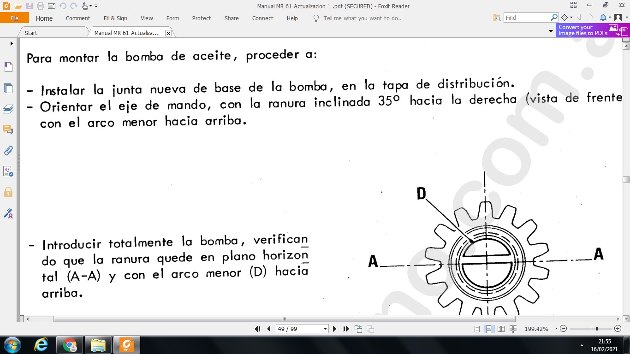Open the customize quick access toolbar arrow
This screenshot has width=630, height=354.
click(x=96, y=6)
